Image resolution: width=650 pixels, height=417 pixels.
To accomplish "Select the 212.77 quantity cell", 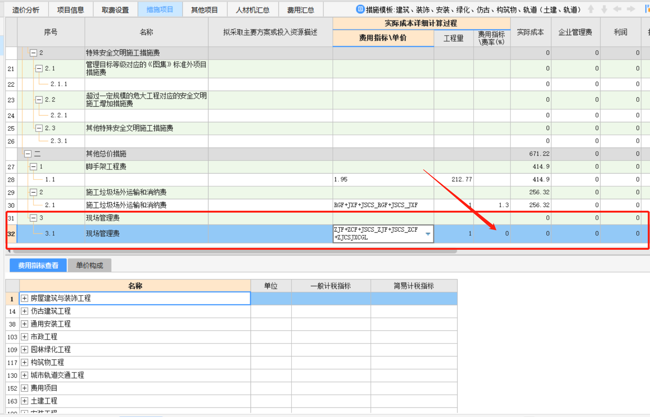I will pos(453,180).
